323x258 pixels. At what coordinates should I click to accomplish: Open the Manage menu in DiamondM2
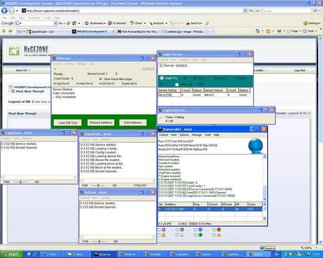coord(197,135)
